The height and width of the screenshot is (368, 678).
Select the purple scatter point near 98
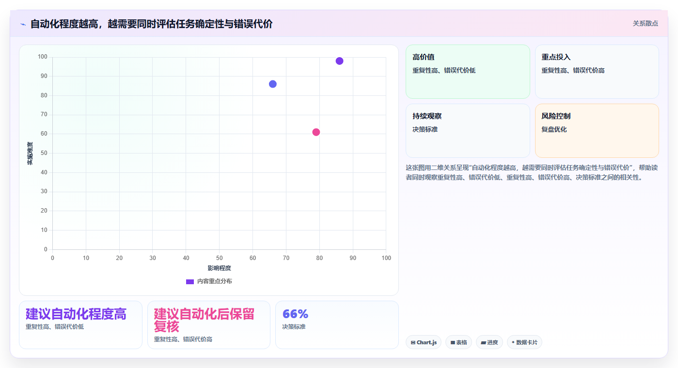point(339,61)
